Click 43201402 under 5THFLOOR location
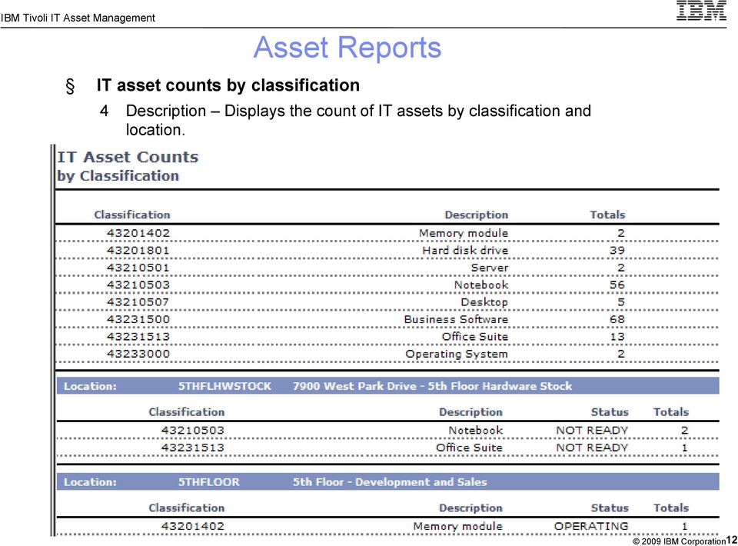738x546 pixels. coord(192,526)
